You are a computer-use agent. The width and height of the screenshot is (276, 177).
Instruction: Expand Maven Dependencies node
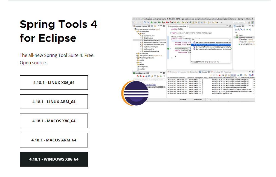tap(136, 58)
